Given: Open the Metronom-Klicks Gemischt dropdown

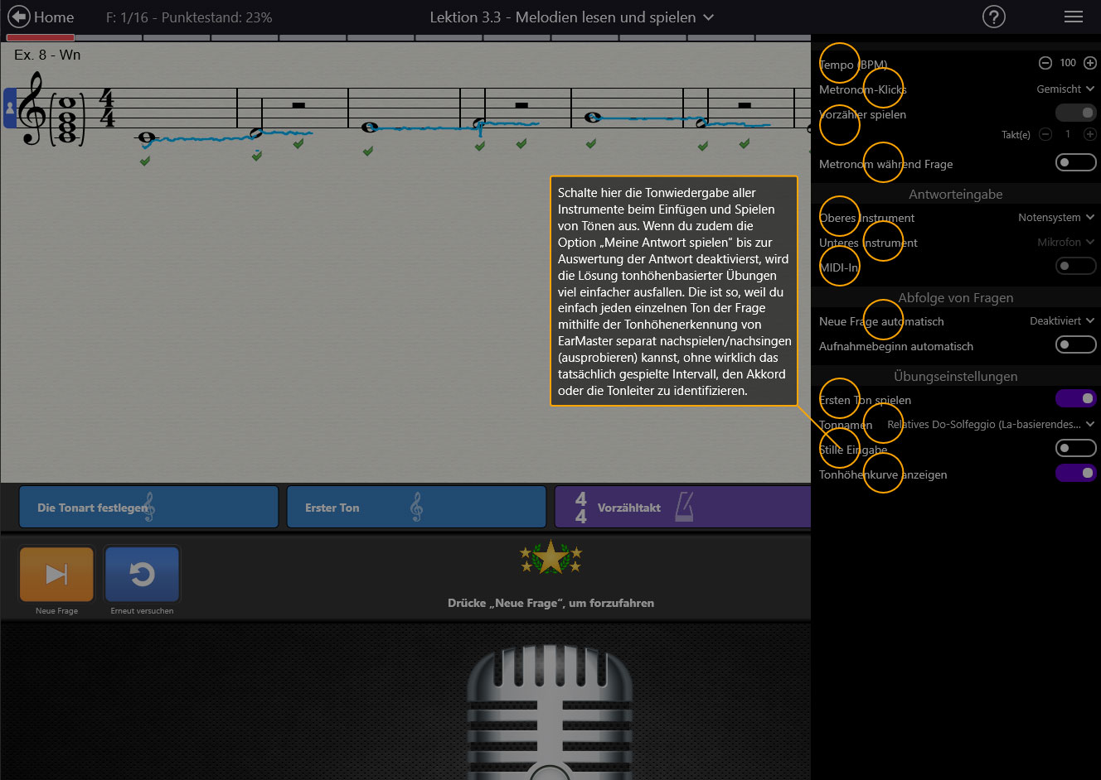Looking at the screenshot, I should coord(1065,89).
